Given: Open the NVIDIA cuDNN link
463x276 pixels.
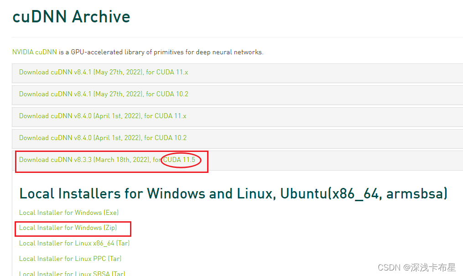Looking at the screenshot, I should (35, 52).
